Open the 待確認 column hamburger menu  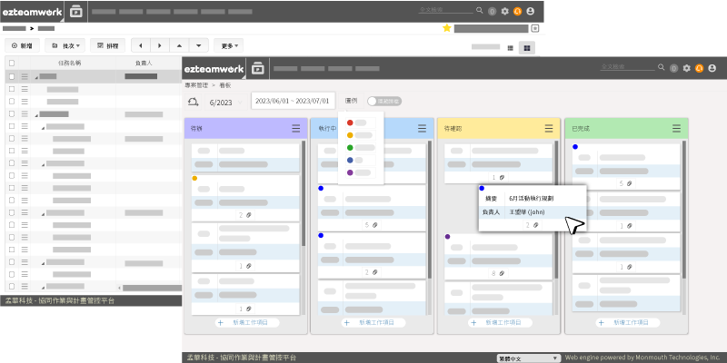(549, 129)
